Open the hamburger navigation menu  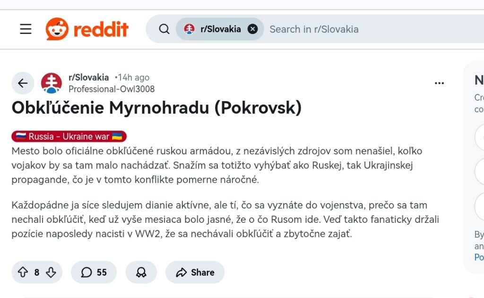[x=26, y=29]
